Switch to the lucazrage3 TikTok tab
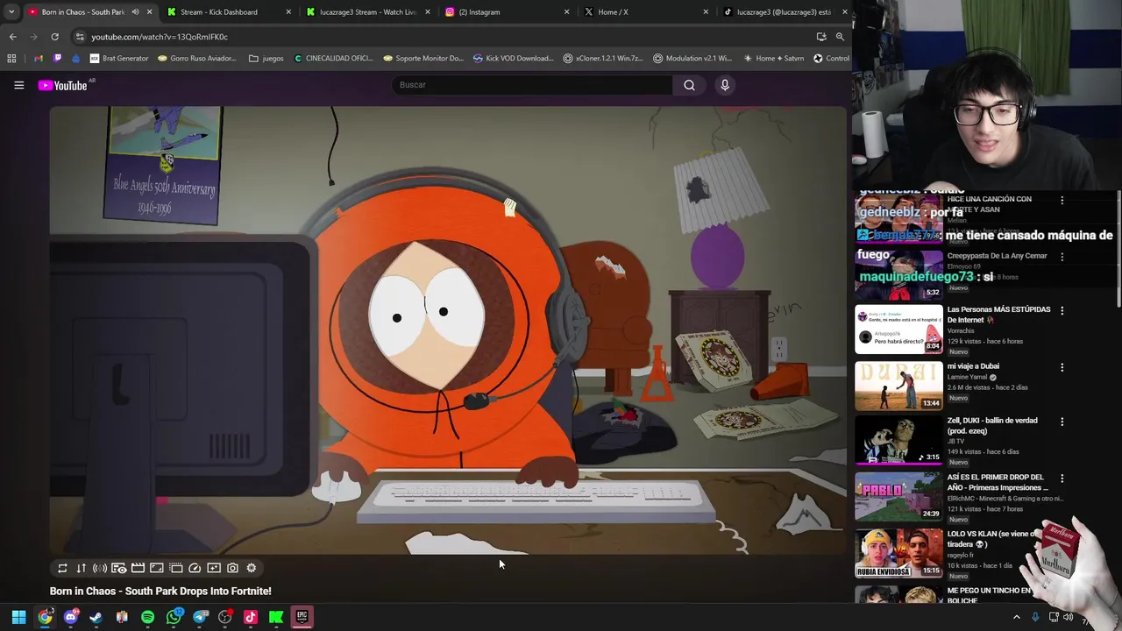The width and height of the screenshot is (1122, 631). tap(784, 12)
